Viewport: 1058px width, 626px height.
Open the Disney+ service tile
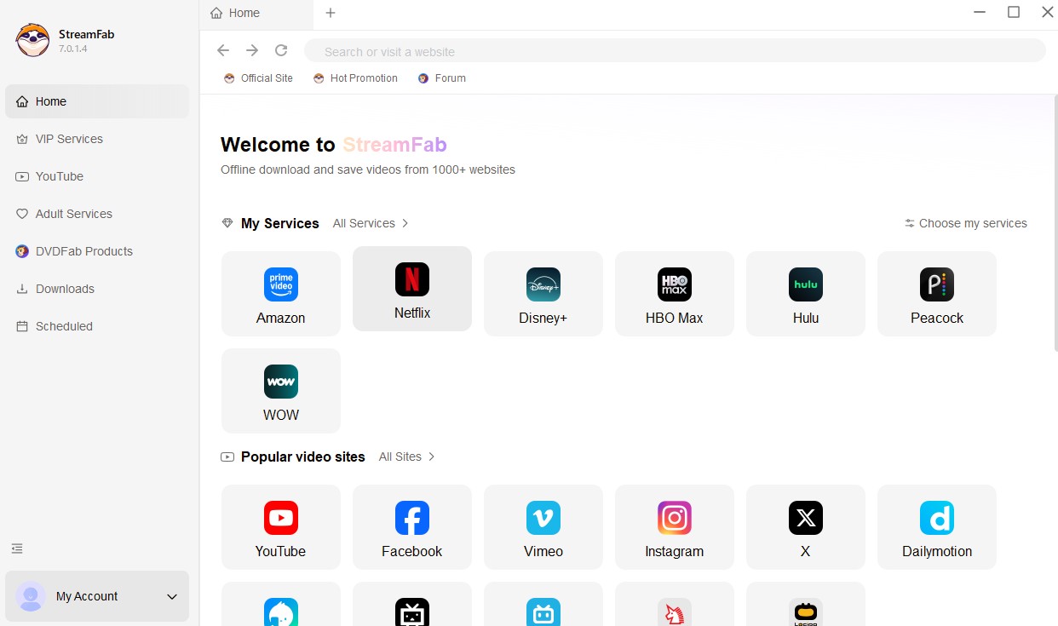tap(543, 294)
